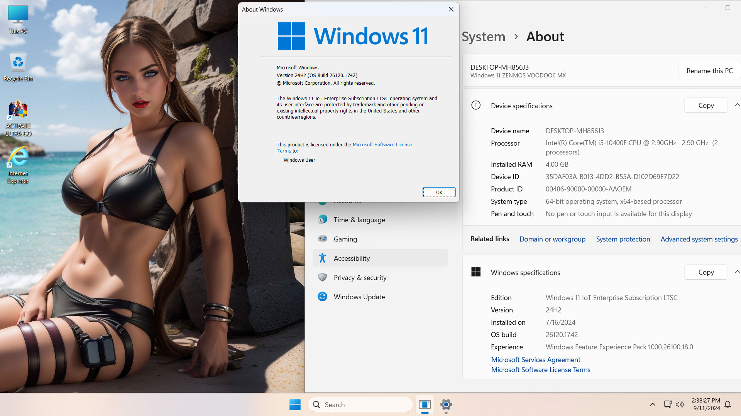Click OK in About Windows dialog
This screenshot has height=416, width=741.
point(439,192)
